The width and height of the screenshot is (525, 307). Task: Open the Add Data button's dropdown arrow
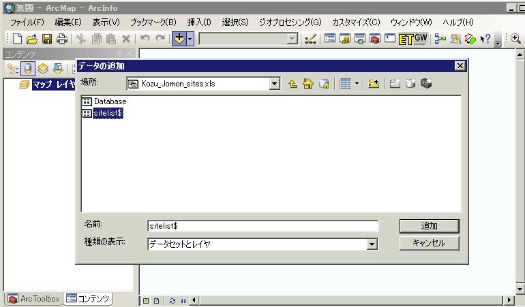click(190, 39)
